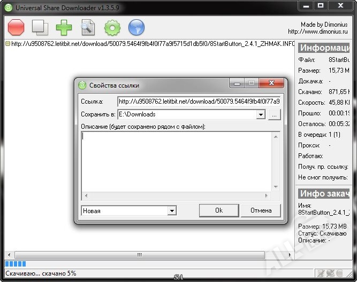Add a new link with green plus
The width and height of the screenshot is (357, 282).
(x=64, y=27)
